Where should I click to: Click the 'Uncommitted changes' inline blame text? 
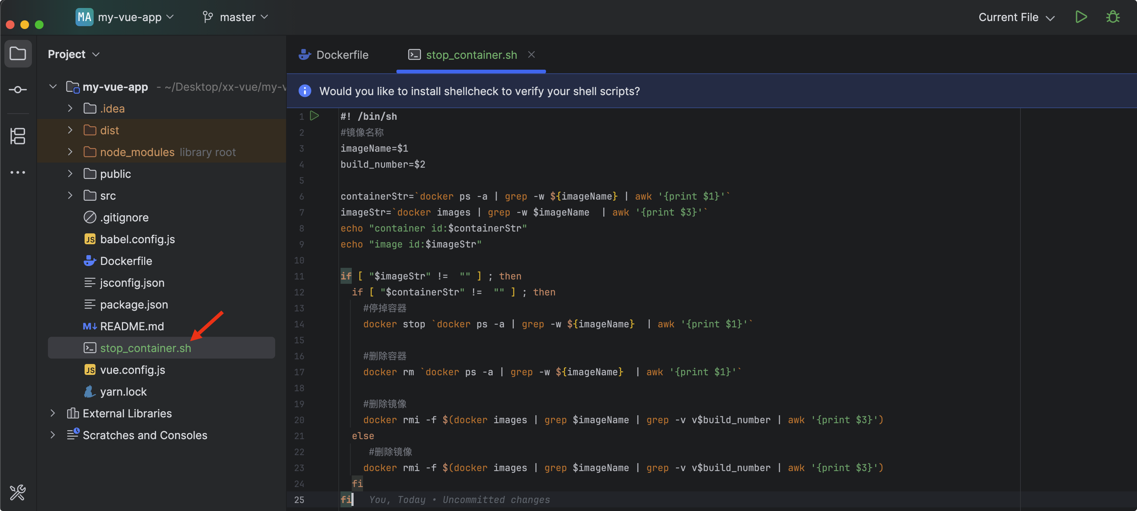[x=496, y=499]
